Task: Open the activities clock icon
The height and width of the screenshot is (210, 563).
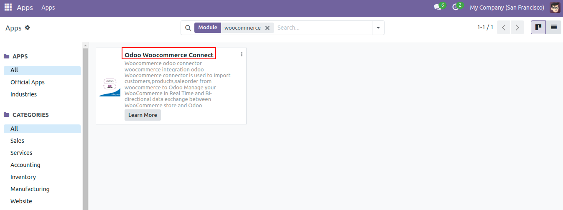Action: pyautogui.click(x=456, y=8)
